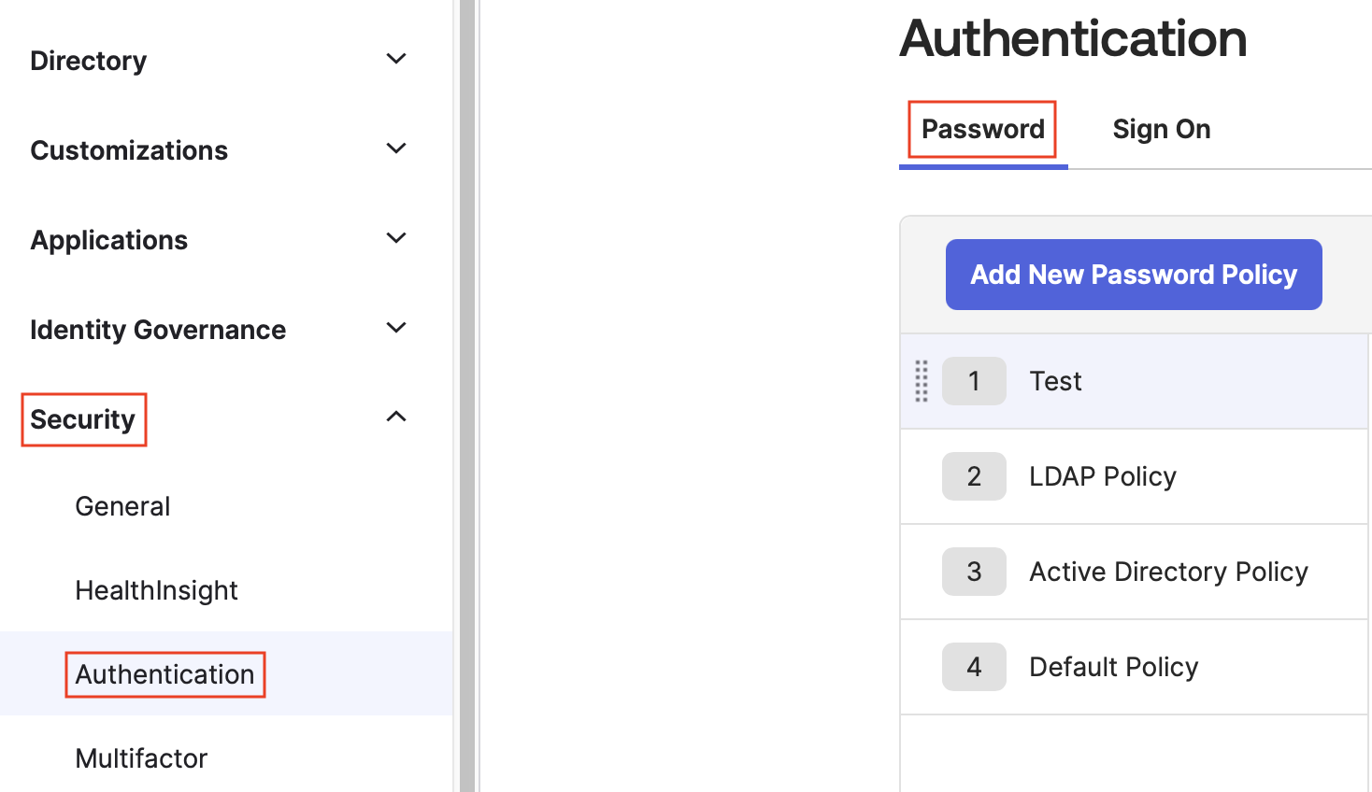Open the LDAP Policy entry
The width and height of the screenshot is (1372, 792).
[1102, 476]
